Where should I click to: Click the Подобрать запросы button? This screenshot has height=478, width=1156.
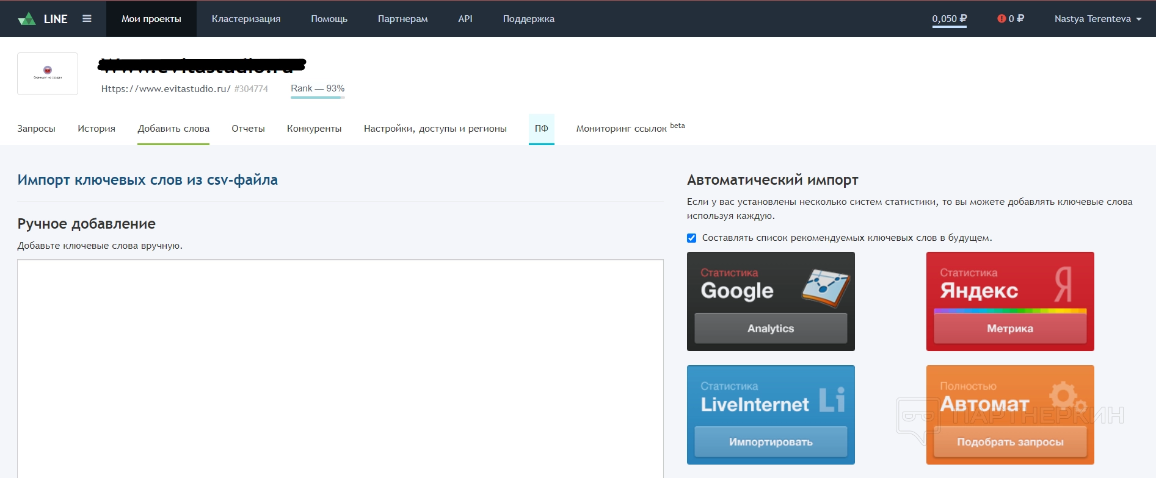click(x=1010, y=442)
